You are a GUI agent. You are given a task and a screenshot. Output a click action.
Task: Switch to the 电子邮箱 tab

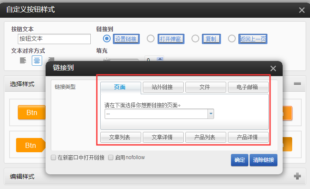[x=248, y=87]
